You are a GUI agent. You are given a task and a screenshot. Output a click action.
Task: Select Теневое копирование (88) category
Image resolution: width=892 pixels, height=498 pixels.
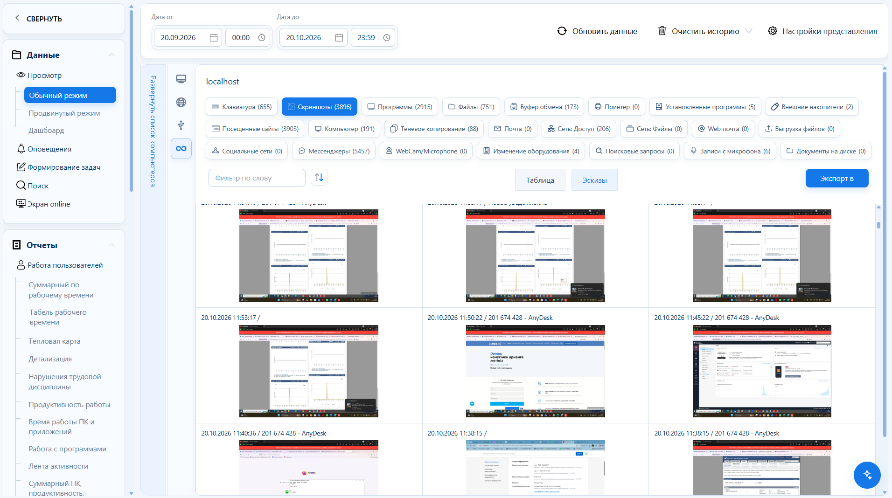(x=434, y=129)
